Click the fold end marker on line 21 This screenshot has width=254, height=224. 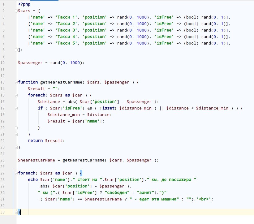click(x=16, y=134)
